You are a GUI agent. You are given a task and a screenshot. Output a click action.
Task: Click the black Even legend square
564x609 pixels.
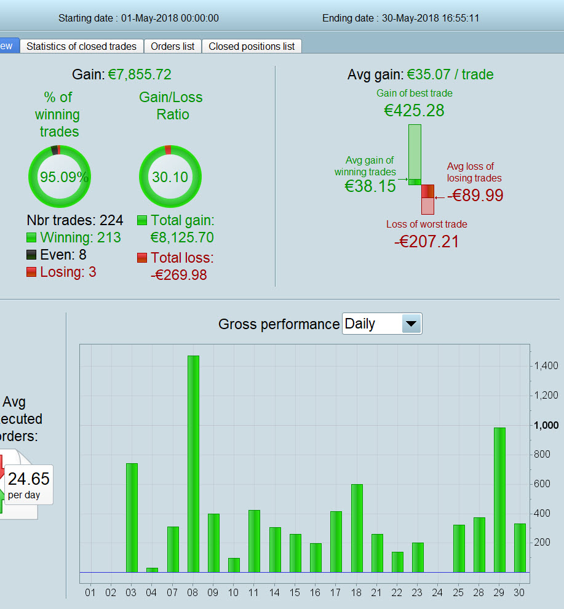[31, 255]
